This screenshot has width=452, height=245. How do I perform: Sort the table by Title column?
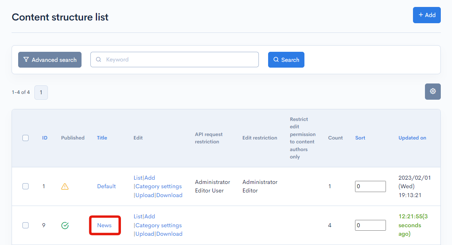pyautogui.click(x=102, y=138)
